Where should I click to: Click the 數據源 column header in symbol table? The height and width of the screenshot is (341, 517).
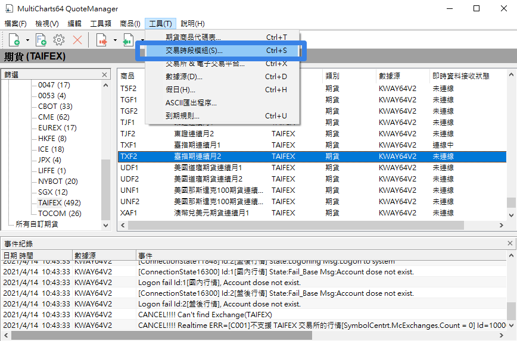coord(402,76)
